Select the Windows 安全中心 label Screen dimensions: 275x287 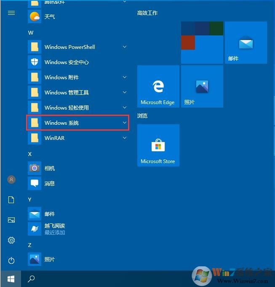point(67,62)
